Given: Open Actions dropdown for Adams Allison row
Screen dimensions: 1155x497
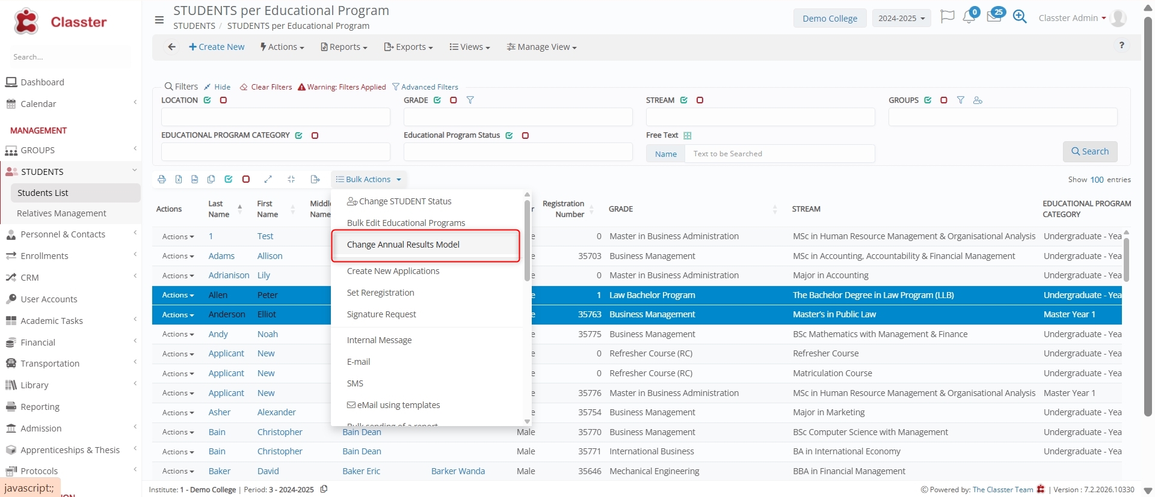Looking at the screenshot, I should [177, 256].
